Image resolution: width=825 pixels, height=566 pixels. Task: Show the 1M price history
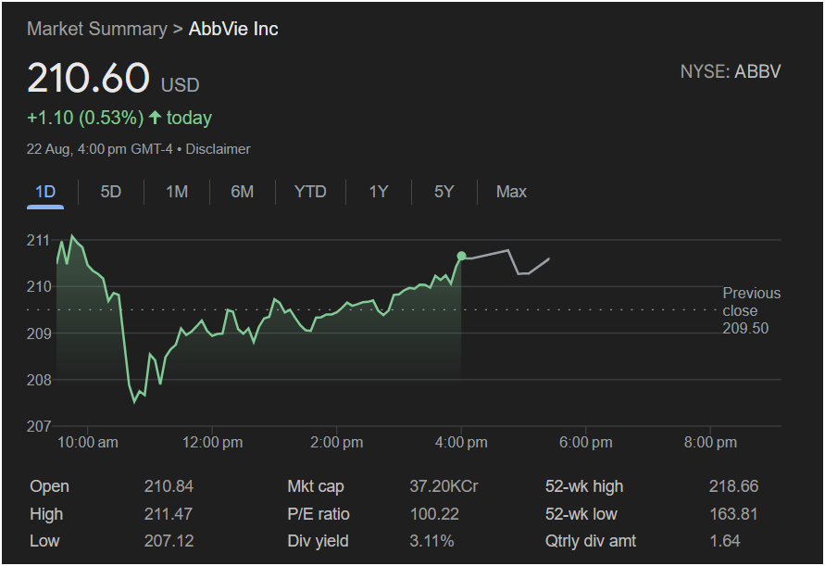click(177, 192)
